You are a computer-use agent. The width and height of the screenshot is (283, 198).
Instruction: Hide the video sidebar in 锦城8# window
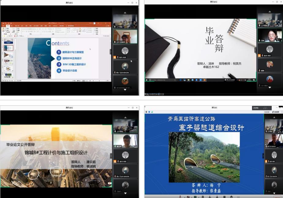tap(111, 156)
